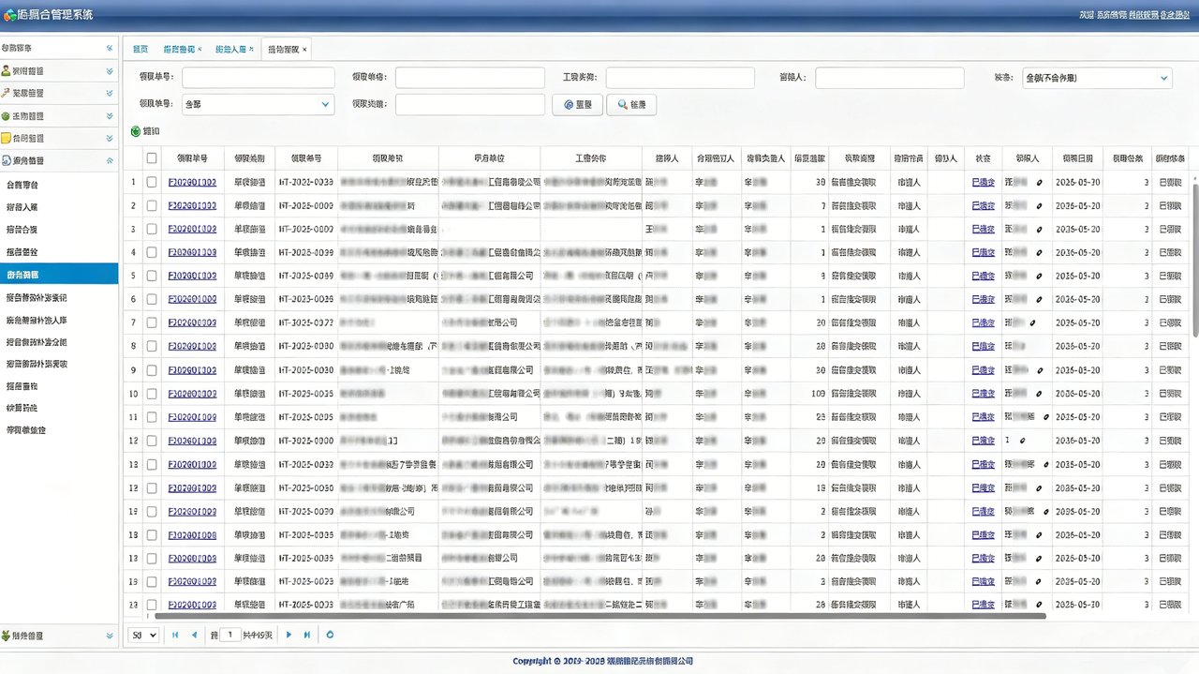Tick the checkbox for table row 10
Viewport: 1199px width, 674px height.
pos(152,394)
